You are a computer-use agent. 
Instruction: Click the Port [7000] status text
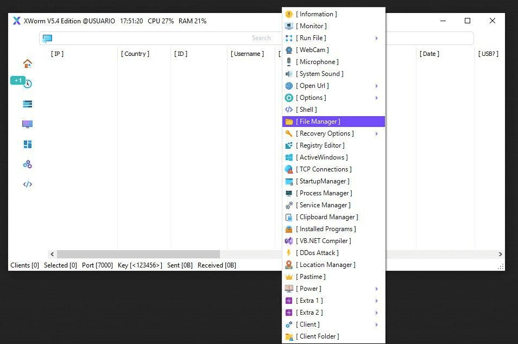(x=97, y=265)
